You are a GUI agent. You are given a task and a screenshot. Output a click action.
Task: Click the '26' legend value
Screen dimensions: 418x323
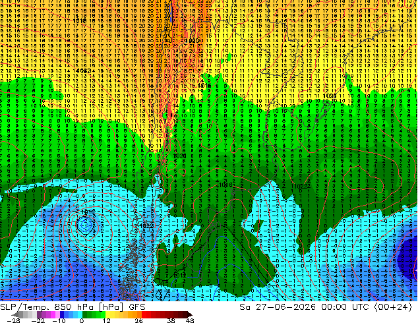138,320
